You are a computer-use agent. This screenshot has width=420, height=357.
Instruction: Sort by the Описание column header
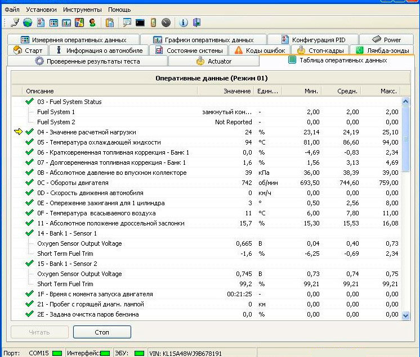click(x=110, y=91)
